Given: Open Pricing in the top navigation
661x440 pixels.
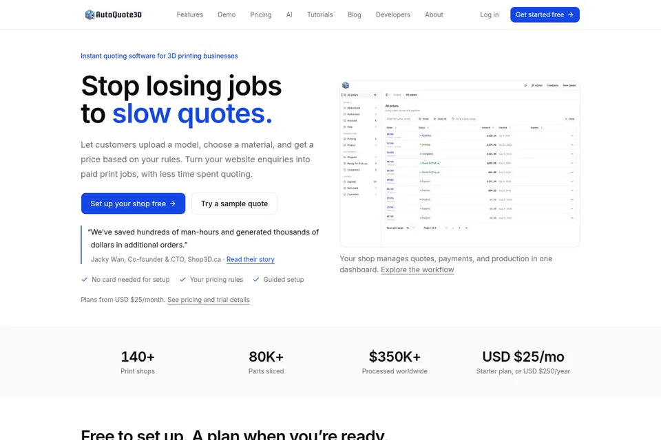Looking at the screenshot, I should 260,14.
